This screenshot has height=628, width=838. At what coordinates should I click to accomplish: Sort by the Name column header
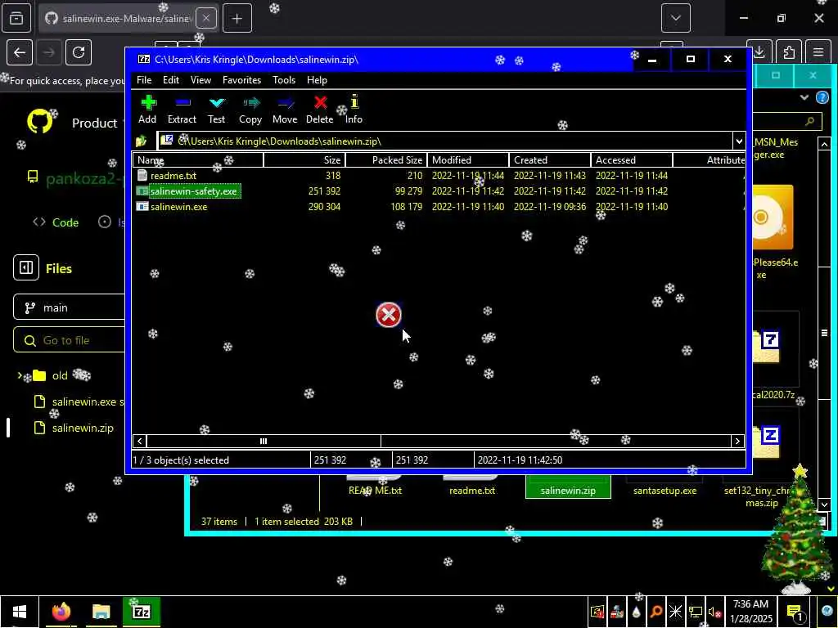click(x=198, y=159)
